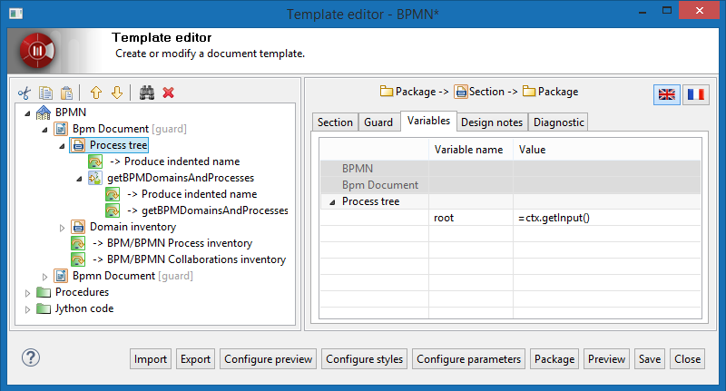Open the Guard tab

(378, 122)
